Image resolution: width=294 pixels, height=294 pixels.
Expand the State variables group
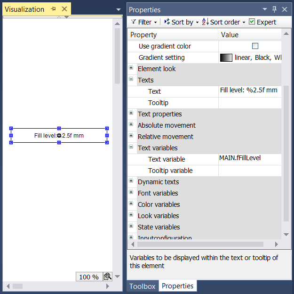tap(131, 226)
